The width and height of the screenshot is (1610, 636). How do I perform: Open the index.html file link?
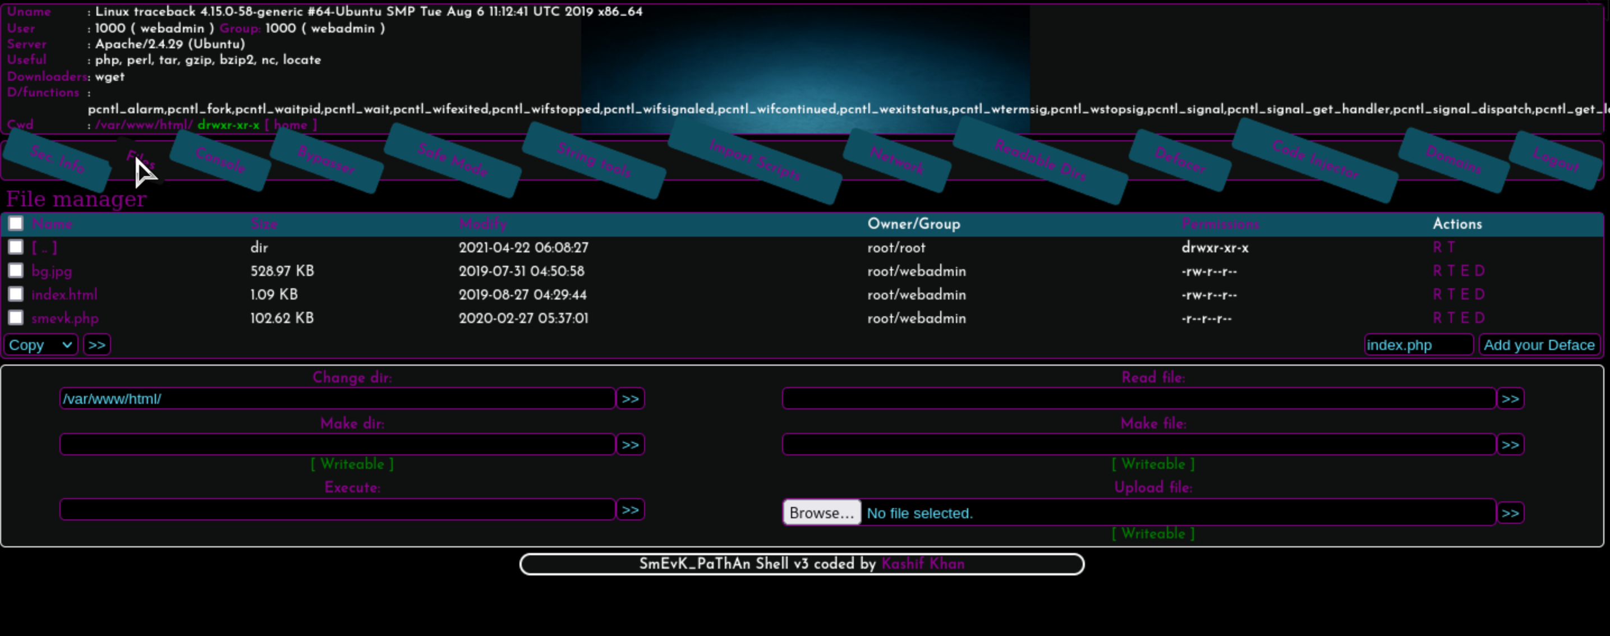coord(65,294)
